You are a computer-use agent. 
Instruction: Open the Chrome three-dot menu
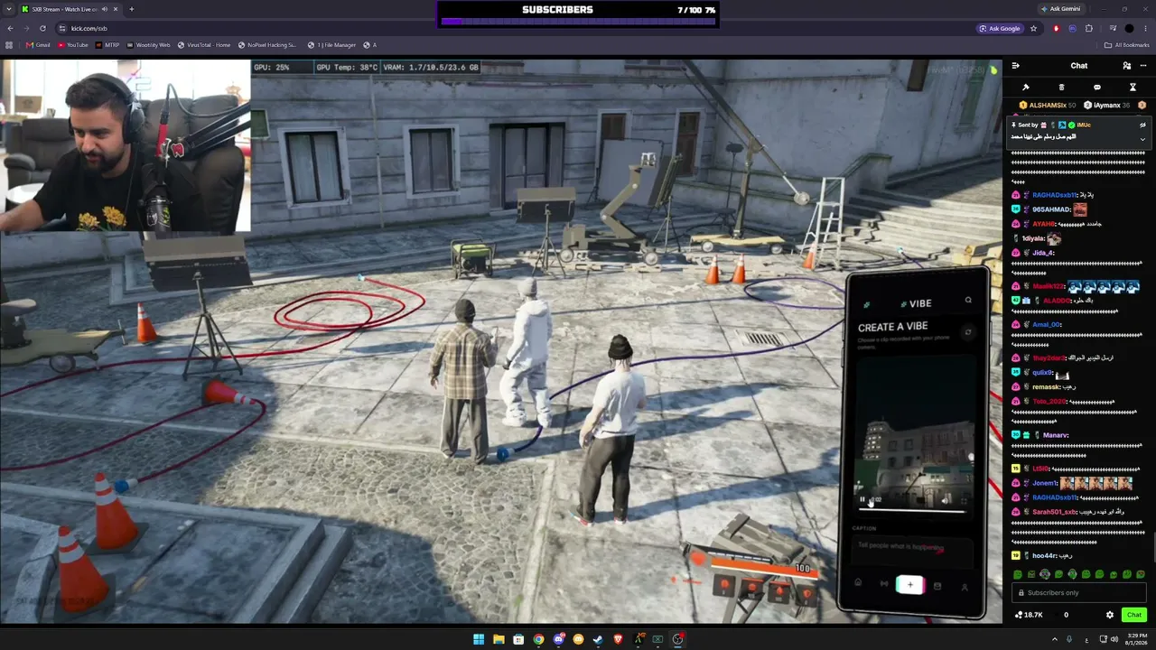tap(1146, 28)
